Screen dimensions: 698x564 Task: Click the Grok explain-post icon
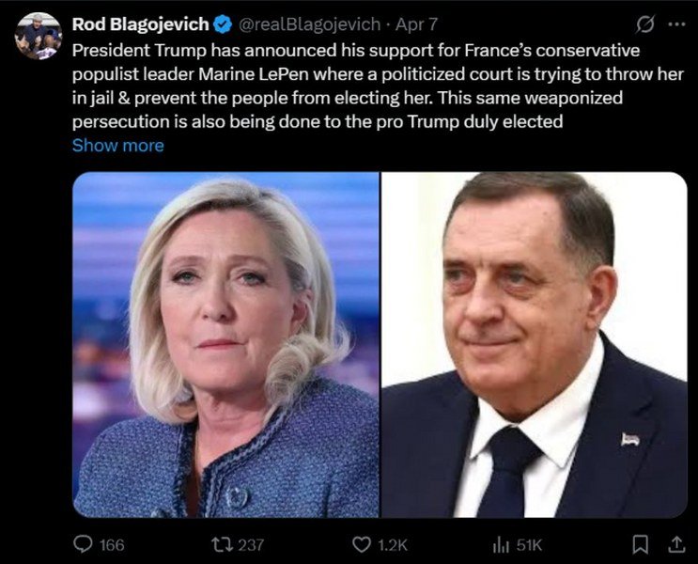645,24
